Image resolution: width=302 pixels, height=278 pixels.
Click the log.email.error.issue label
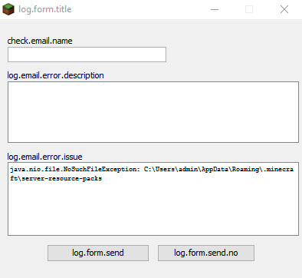pyautogui.click(x=44, y=157)
